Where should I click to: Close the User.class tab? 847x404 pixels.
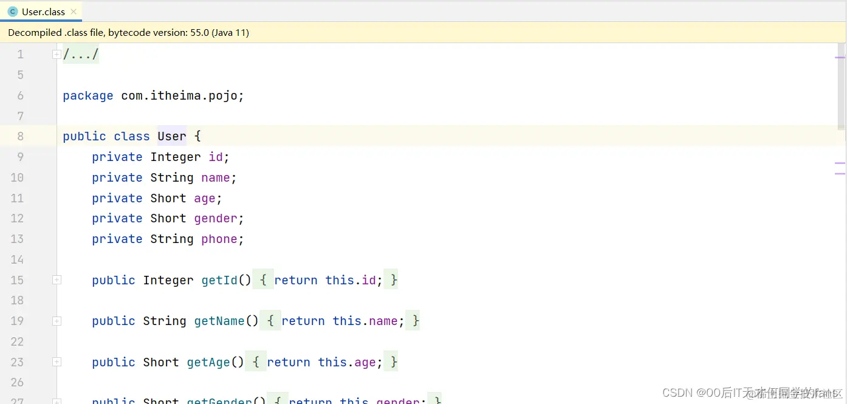click(74, 12)
